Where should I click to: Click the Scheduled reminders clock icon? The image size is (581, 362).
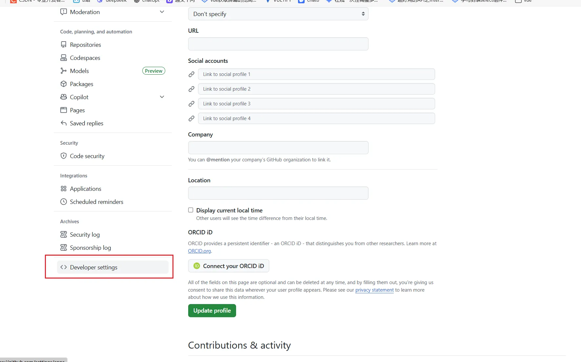[x=64, y=202]
